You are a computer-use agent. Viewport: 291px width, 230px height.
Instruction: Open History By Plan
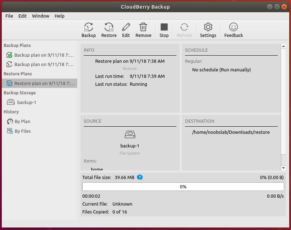click(19, 121)
